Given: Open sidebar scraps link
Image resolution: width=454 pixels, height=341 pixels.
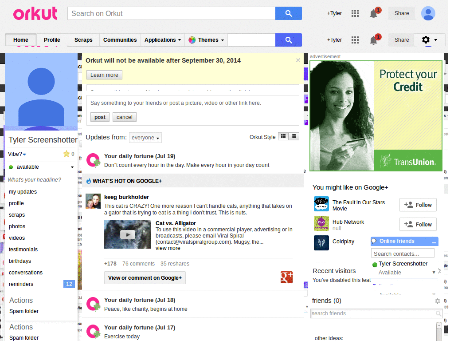Looking at the screenshot, I should point(17,215).
